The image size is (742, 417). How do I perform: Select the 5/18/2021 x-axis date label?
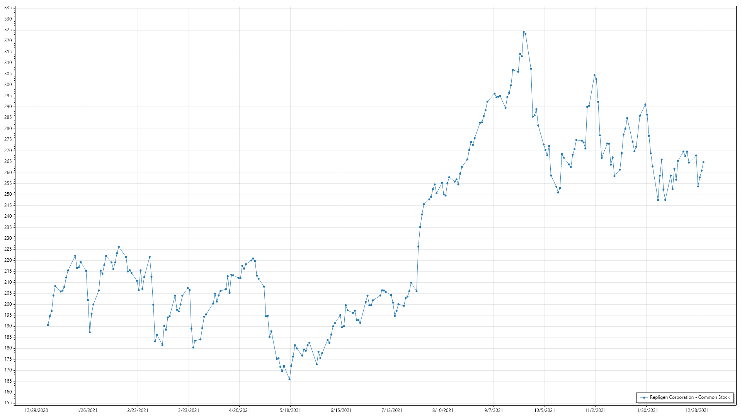point(290,410)
